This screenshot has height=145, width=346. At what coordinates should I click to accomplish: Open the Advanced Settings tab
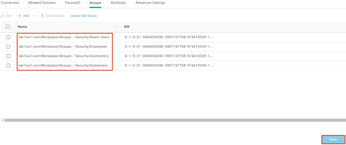[150, 3]
